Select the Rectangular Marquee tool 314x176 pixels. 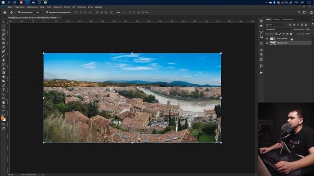coord(3,26)
